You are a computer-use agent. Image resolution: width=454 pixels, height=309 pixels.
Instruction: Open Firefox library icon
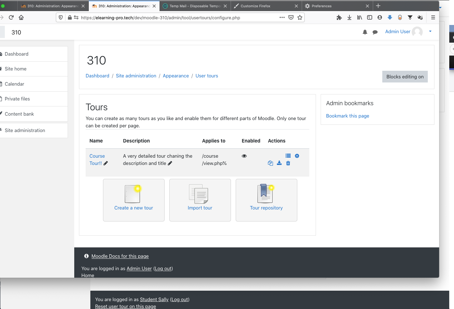pyautogui.click(x=360, y=17)
